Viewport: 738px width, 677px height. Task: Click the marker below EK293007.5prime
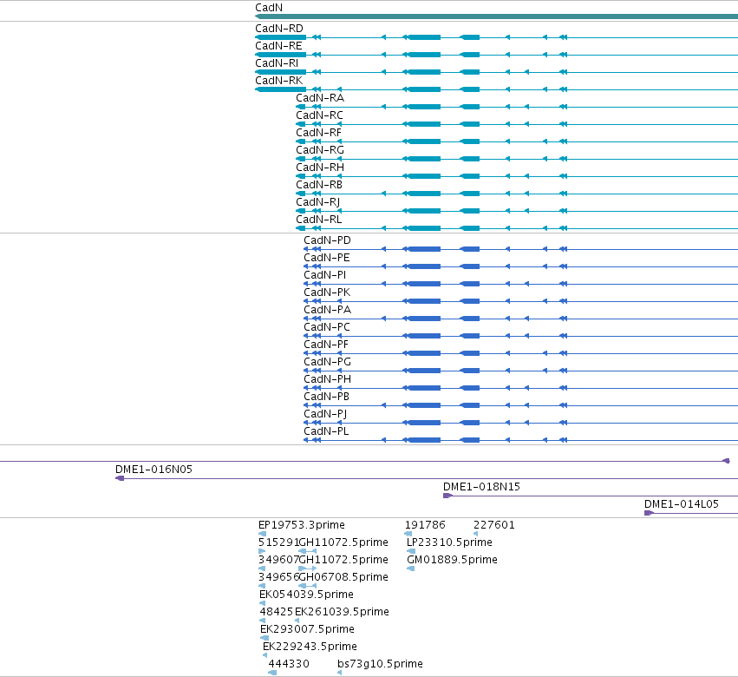tap(265, 638)
